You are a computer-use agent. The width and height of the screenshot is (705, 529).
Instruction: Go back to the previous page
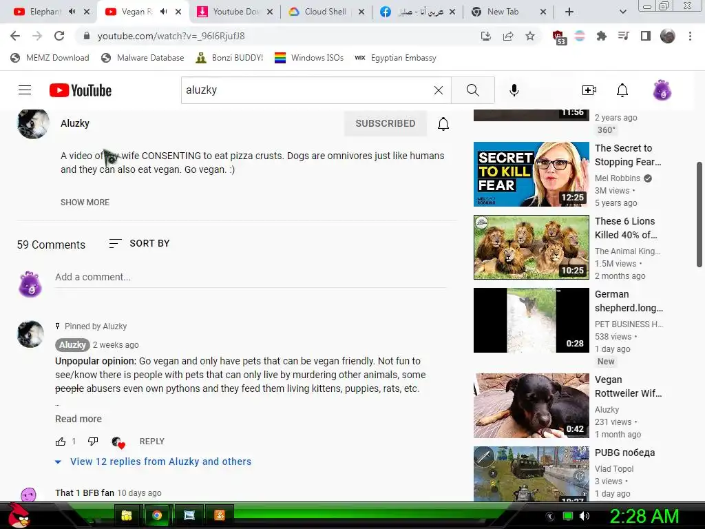(x=15, y=36)
